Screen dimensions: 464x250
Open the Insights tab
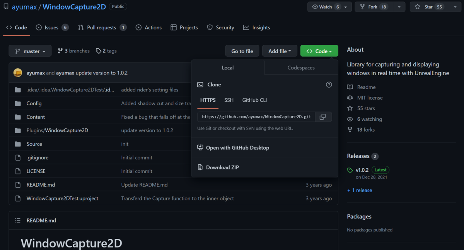coord(256,27)
